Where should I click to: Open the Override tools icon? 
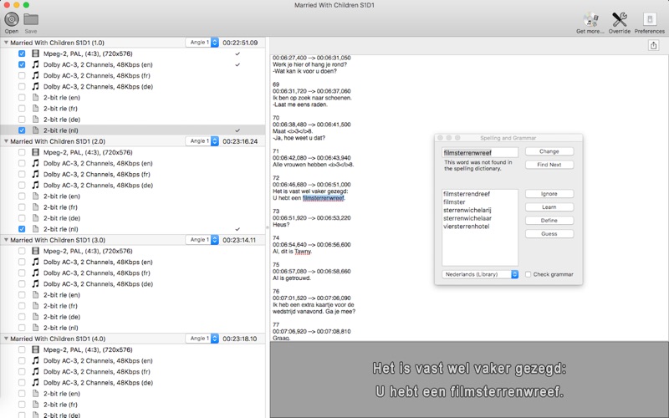click(x=620, y=19)
